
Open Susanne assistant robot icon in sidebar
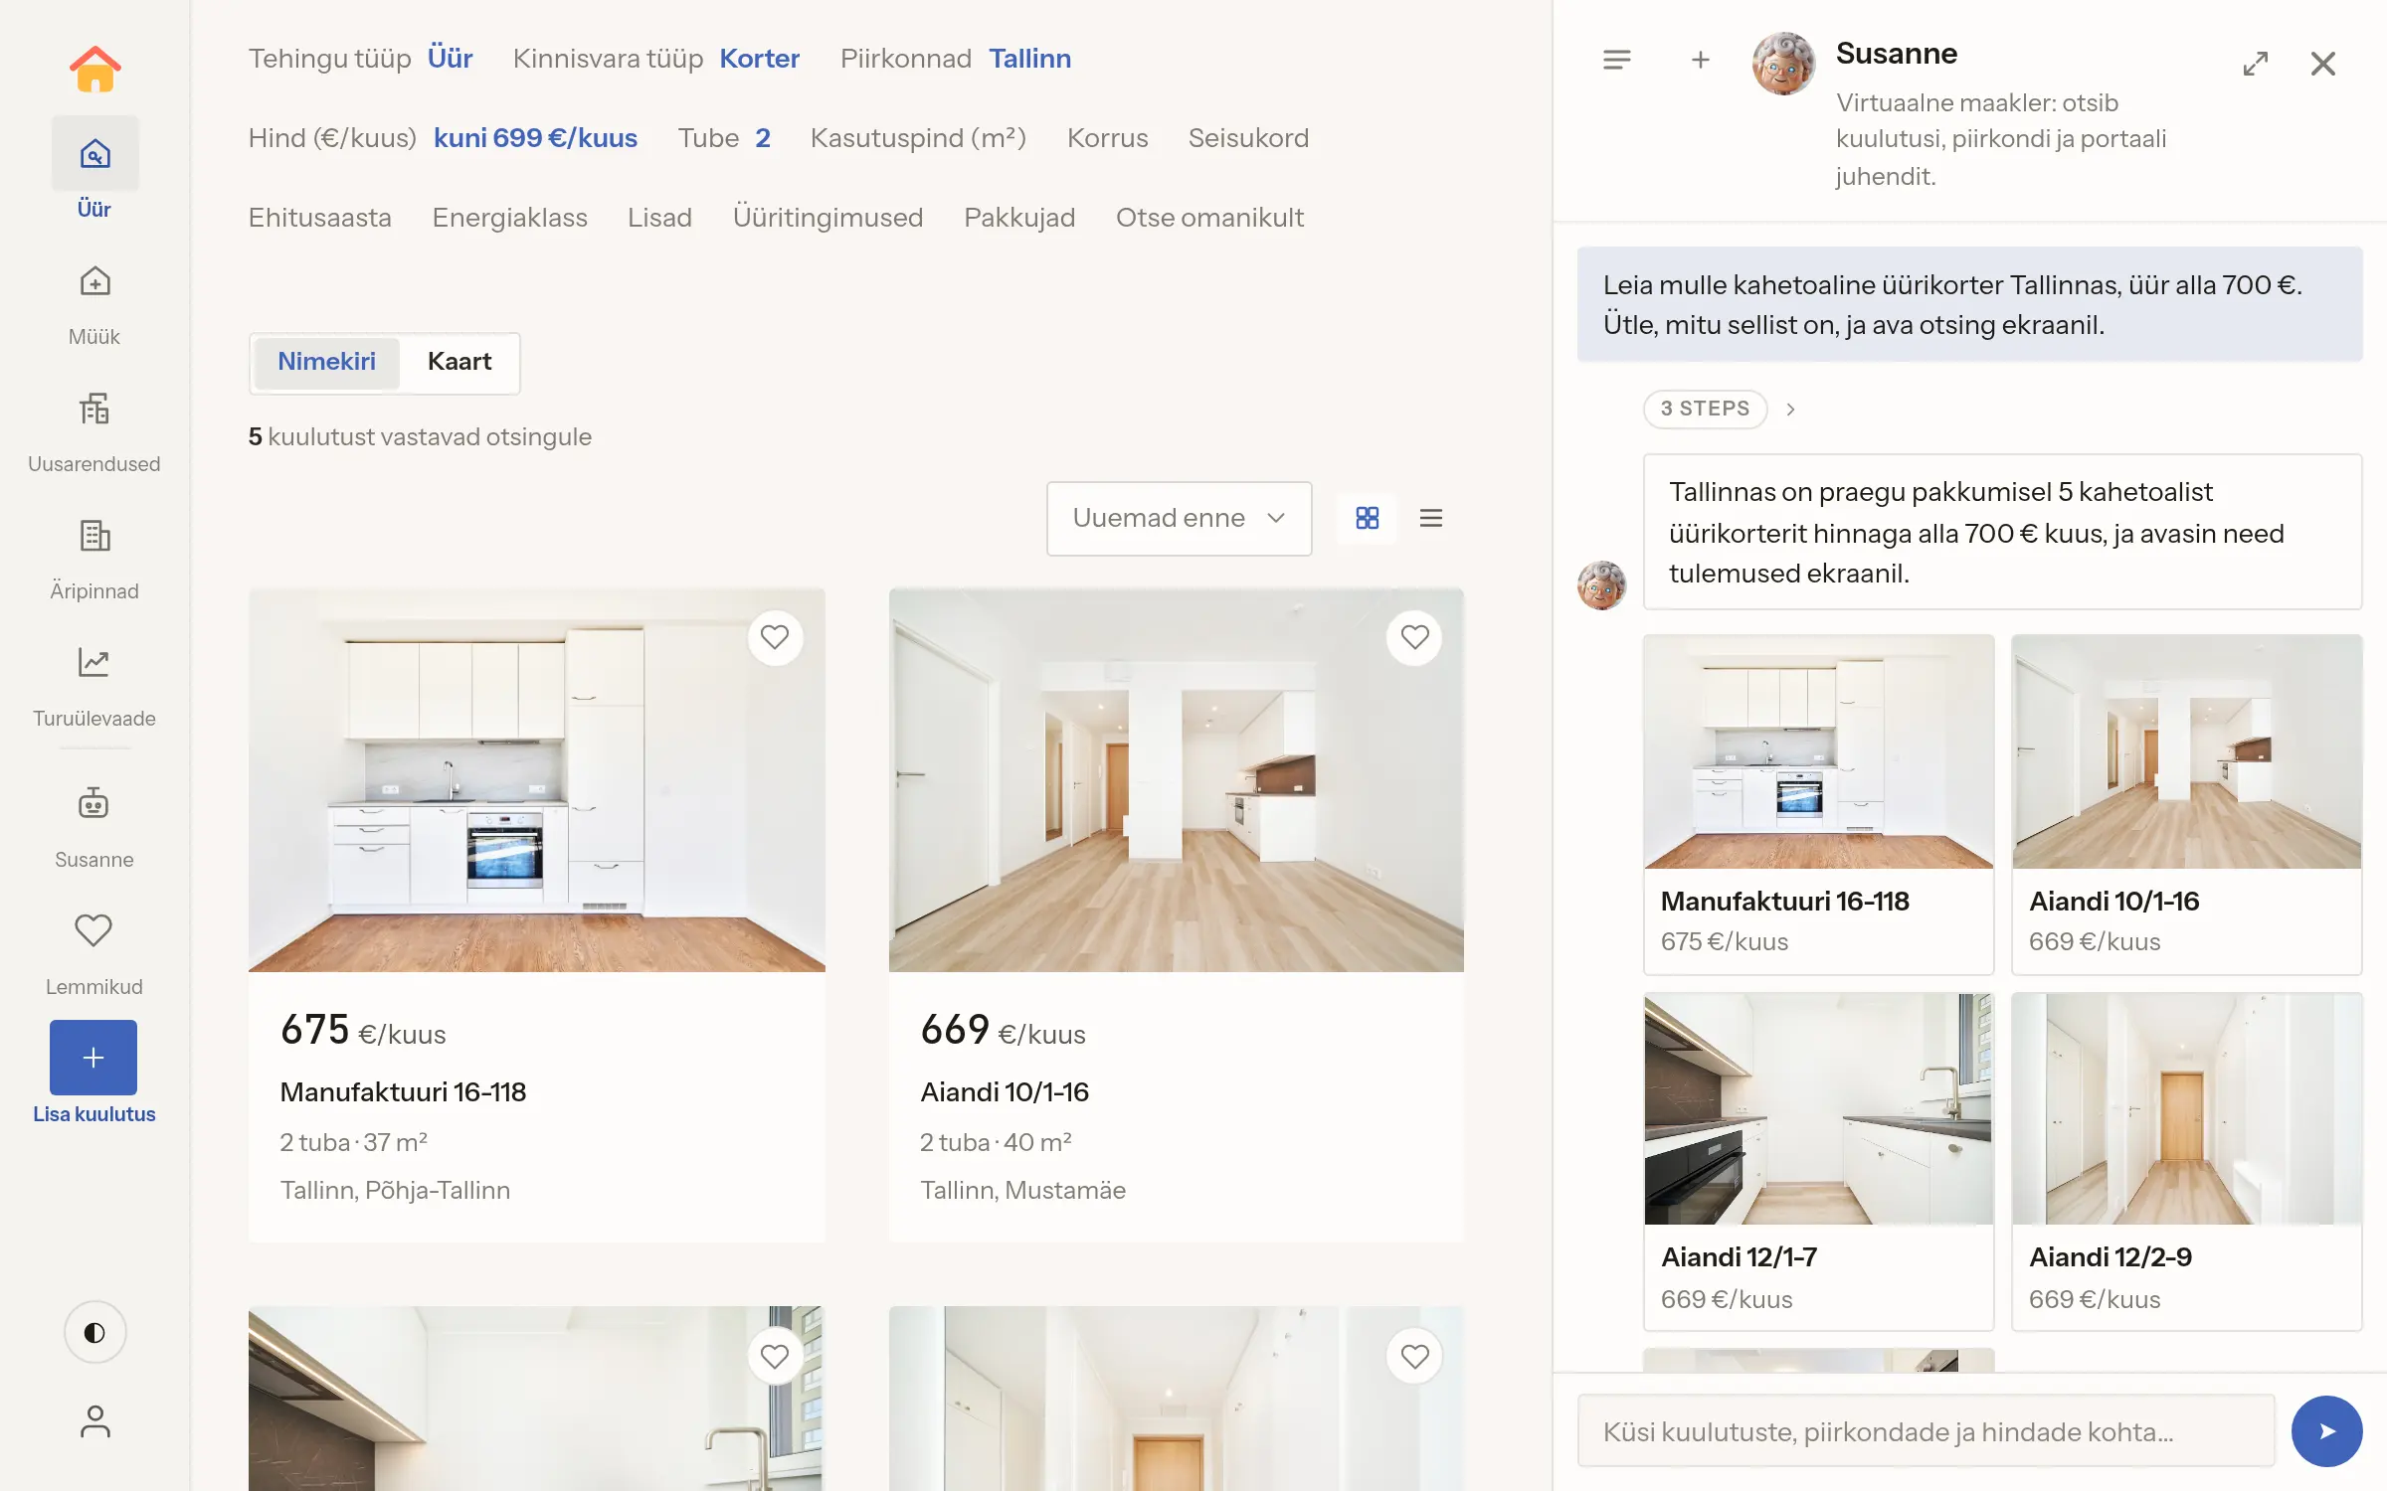click(94, 803)
